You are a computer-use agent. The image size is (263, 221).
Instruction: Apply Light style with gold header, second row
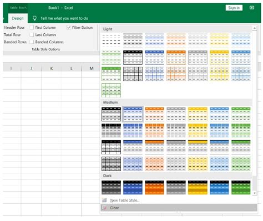pos(219,58)
